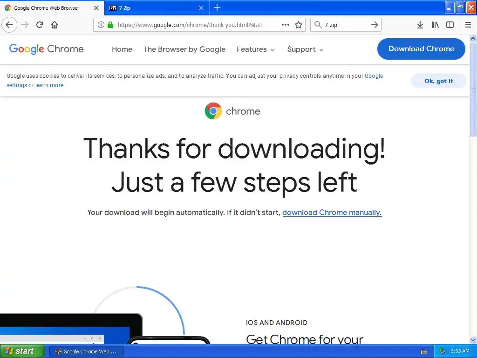Click the Google Chrome logo

point(46,49)
